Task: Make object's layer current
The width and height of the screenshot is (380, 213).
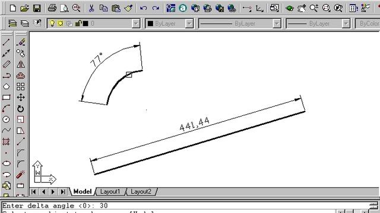Action: point(12,24)
